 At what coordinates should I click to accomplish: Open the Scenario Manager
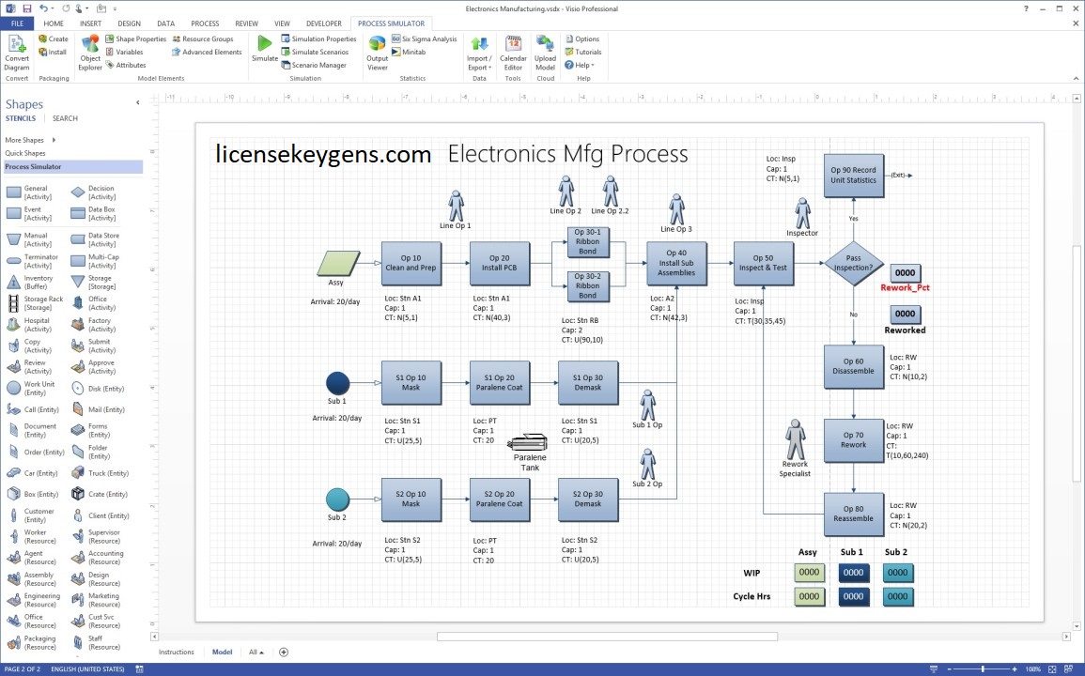point(314,65)
